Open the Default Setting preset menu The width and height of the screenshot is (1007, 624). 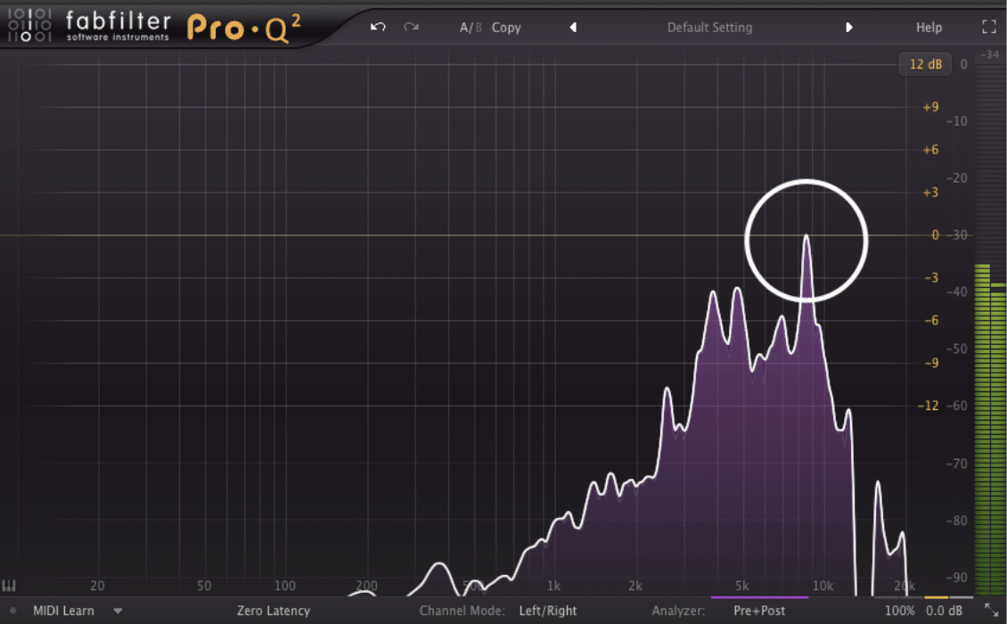pos(709,28)
